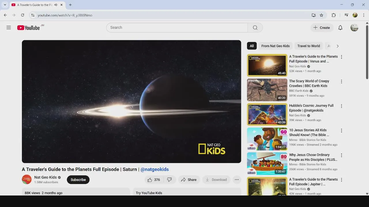The image size is (369, 207).
Task: Open Jupiter episode thumbnail
Action: click(x=267, y=186)
